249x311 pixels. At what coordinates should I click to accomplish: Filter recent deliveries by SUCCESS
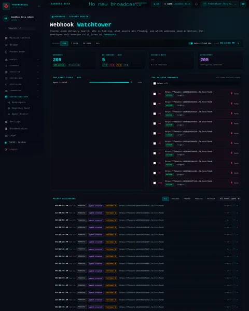(x=175, y=199)
